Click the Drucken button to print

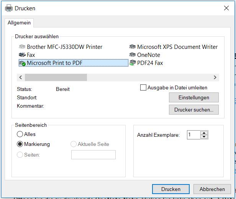pos(171,189)
